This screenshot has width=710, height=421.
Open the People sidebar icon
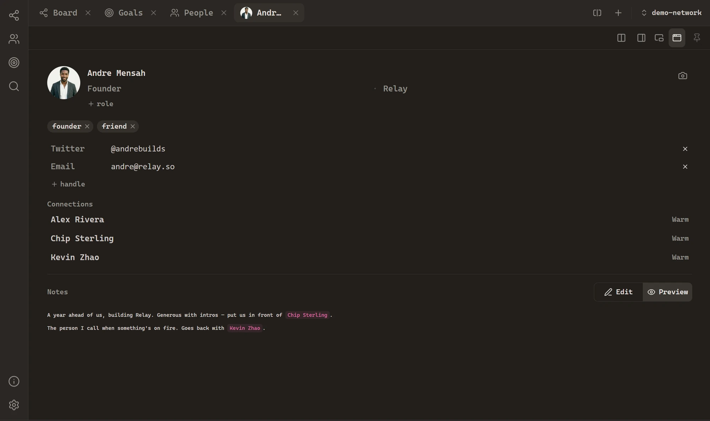pyautogui.click(x=14, y=39)
